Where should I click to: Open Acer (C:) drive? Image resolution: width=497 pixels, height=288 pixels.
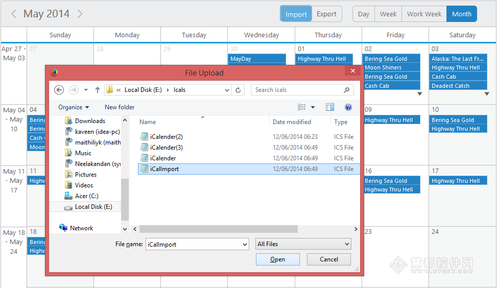point(81,196)
